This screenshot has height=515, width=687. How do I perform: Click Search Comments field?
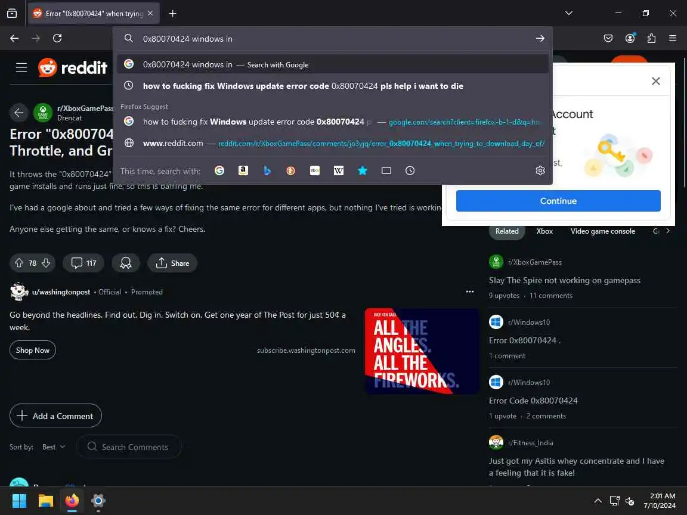tap(129, 446)
